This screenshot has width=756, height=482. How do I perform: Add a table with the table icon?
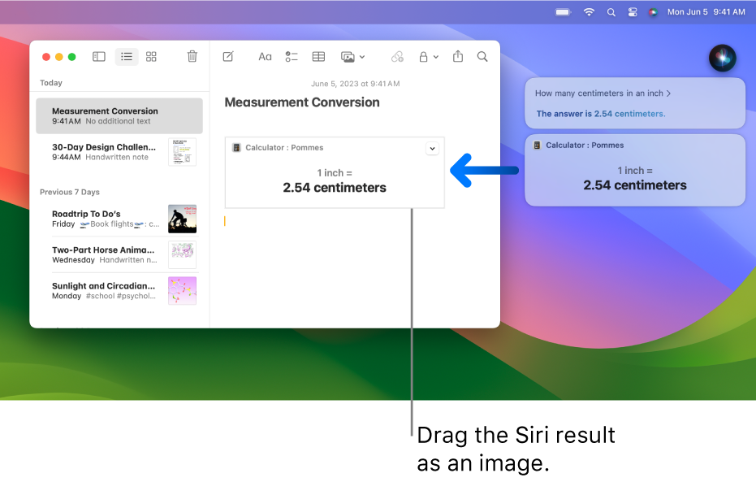tap(318, 57)
